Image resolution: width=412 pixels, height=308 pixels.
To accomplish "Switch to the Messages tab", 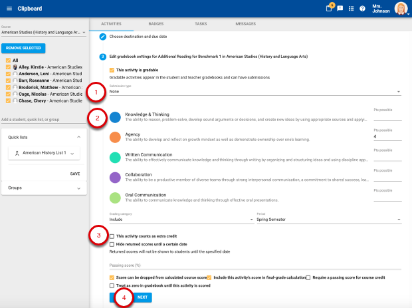I will click(245, 23).
